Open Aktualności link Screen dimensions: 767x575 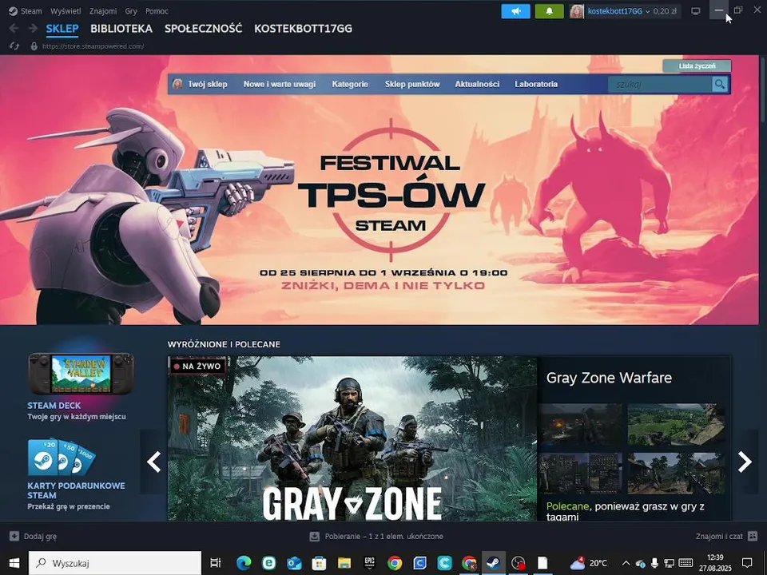click(477, 84)
